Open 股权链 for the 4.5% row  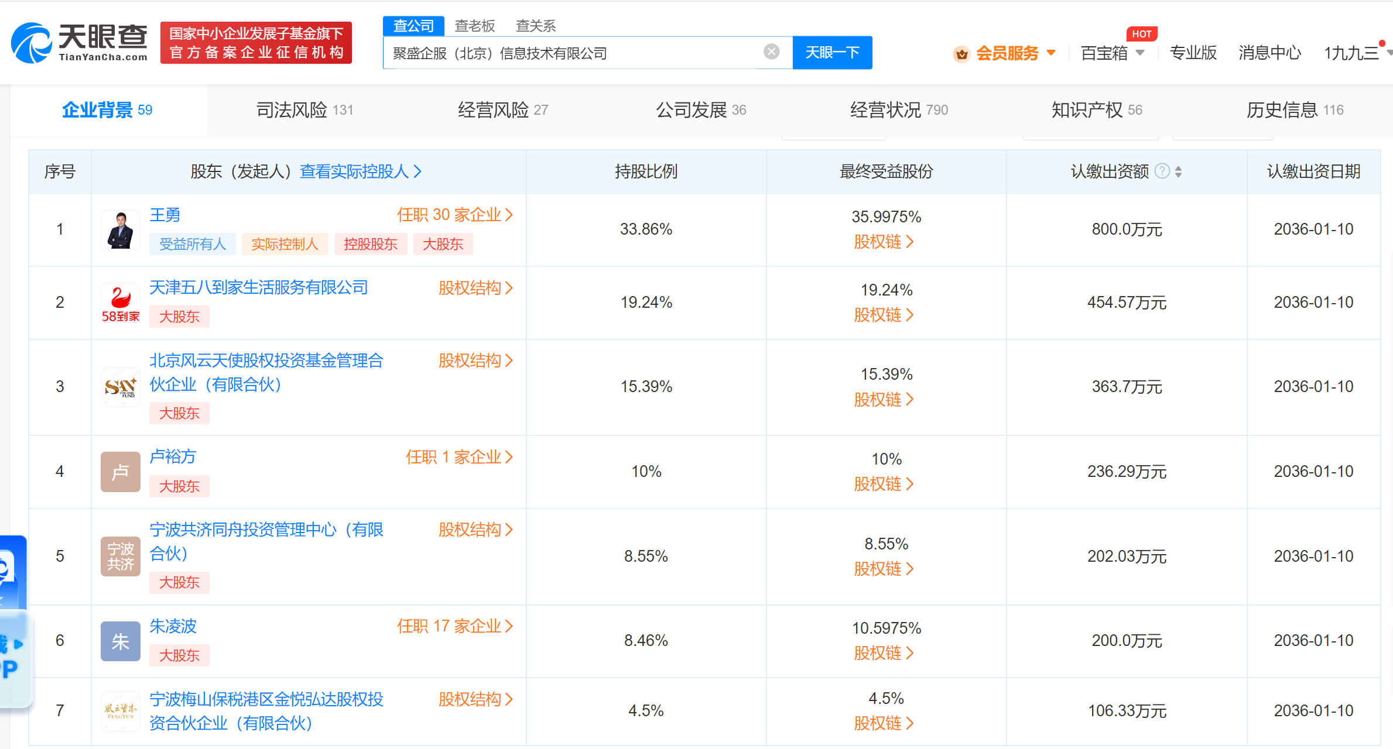[x=884, y=723]
